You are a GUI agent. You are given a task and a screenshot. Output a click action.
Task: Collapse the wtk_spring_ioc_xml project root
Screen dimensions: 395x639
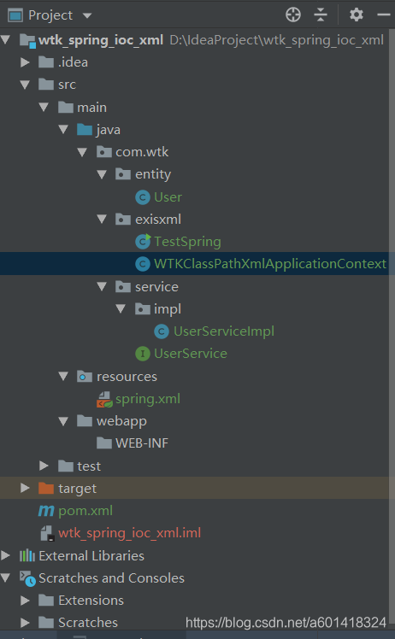click(6, 40)
